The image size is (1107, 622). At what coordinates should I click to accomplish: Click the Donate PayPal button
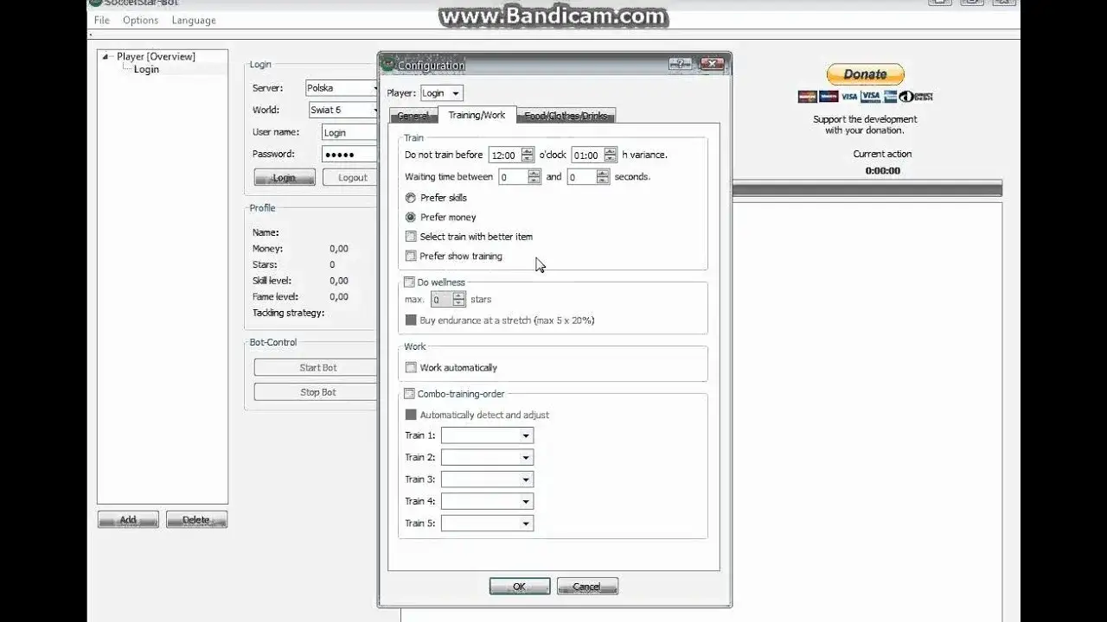(x=865, y=74)
